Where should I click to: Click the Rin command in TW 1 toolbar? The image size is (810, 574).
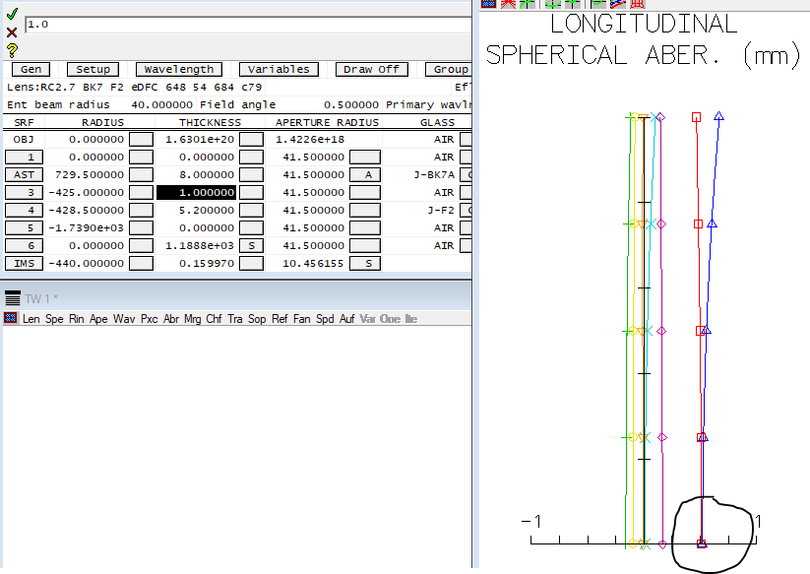coord(77,319)
